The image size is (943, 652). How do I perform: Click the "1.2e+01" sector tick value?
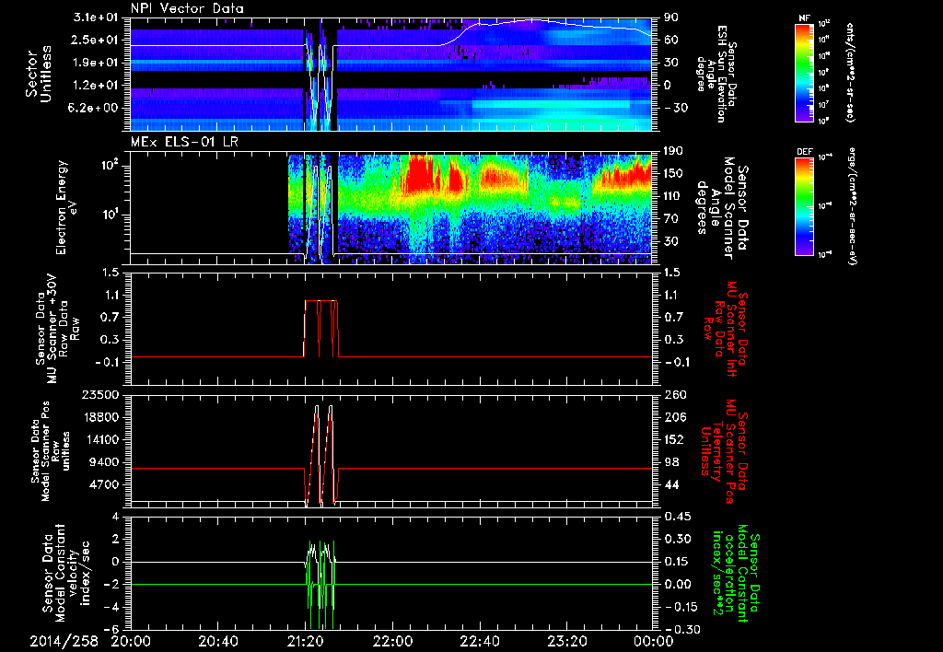(x=98, y=86)
